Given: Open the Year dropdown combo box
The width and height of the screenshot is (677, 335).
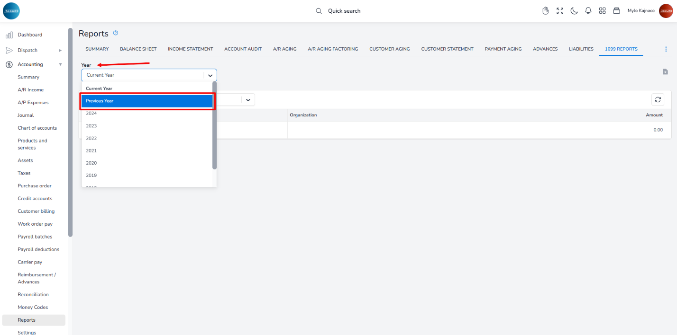Looking at the screenshot, I should point(149,75).
